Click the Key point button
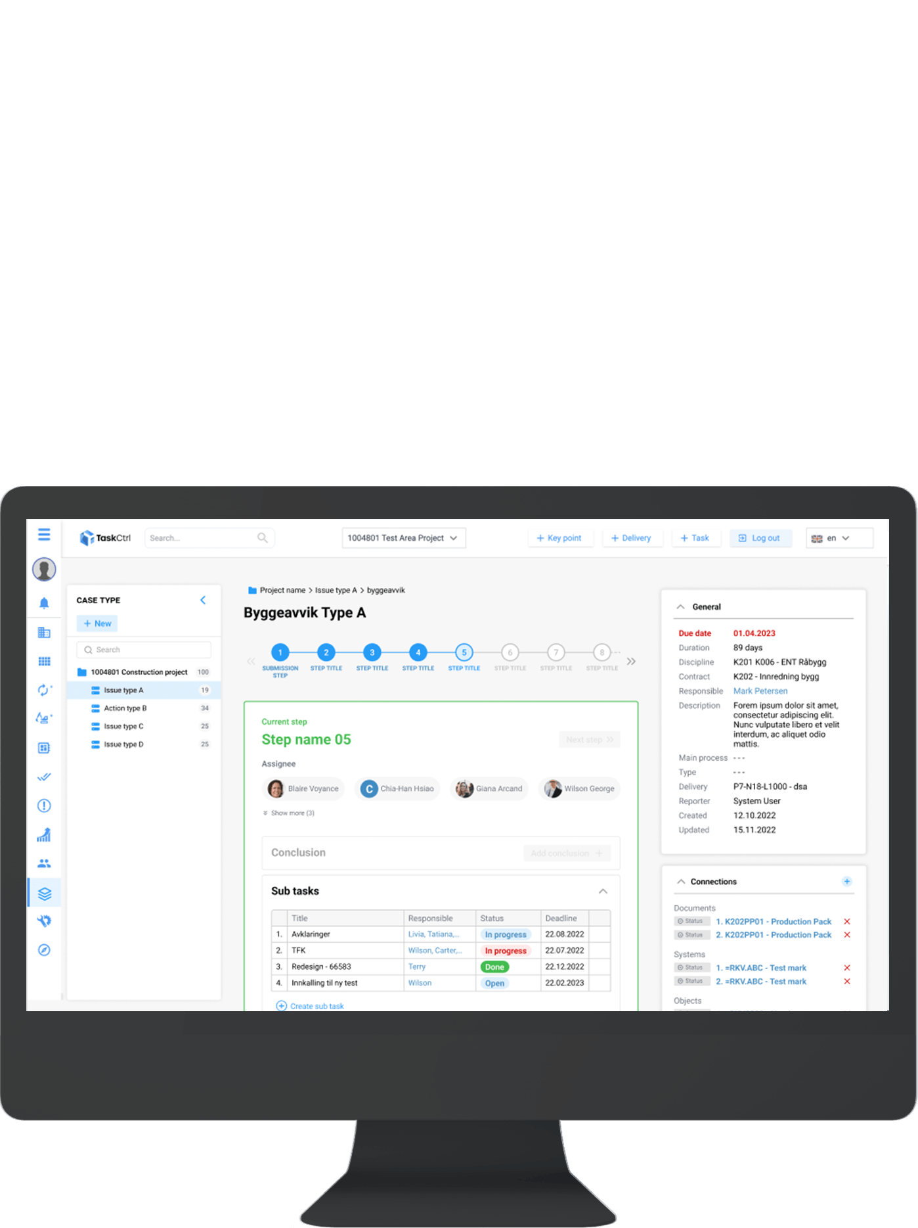This screenshot has height=1228, width=918. [560, 538]
